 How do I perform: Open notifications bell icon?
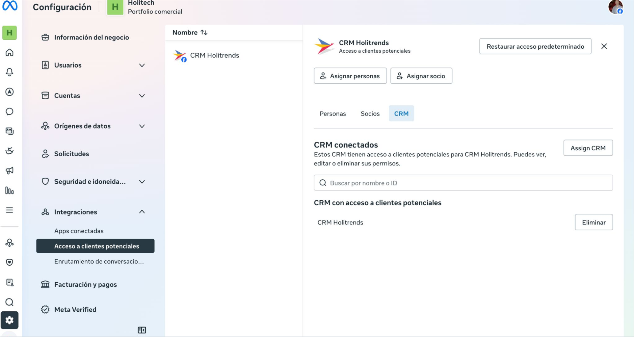coord(9,72)
